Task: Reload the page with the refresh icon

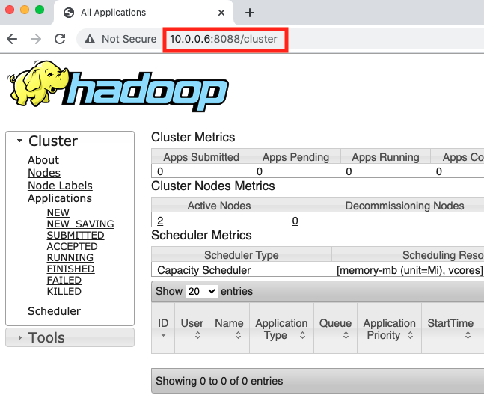Action: pos(60,39)
